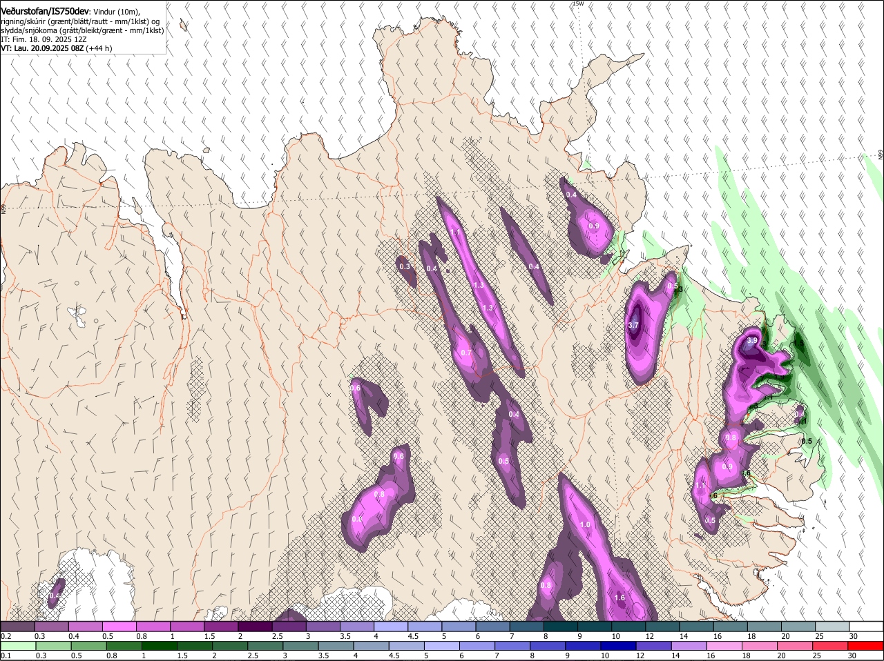Click the 15W longitude label
The width and height of the screenshot is (884, 661).
578,3
